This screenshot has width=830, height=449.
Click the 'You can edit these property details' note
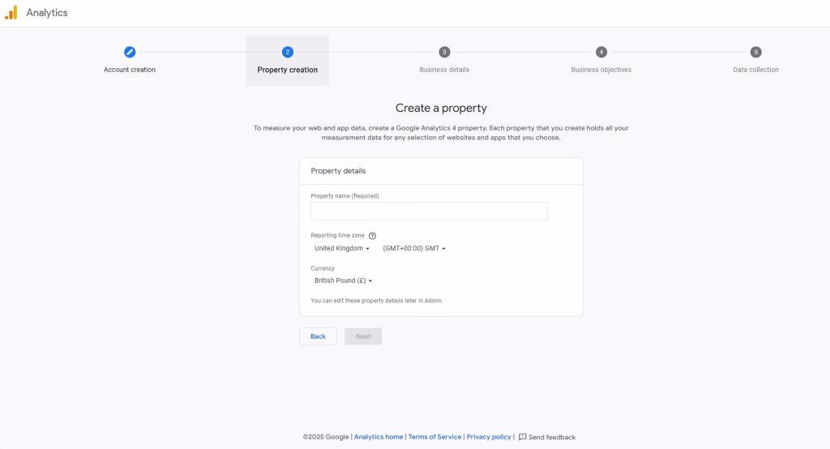(376, 301)
